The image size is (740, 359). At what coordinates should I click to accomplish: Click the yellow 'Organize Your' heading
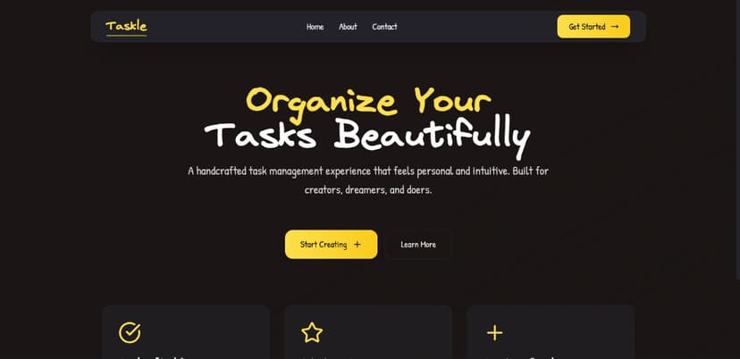coord(368,99)
